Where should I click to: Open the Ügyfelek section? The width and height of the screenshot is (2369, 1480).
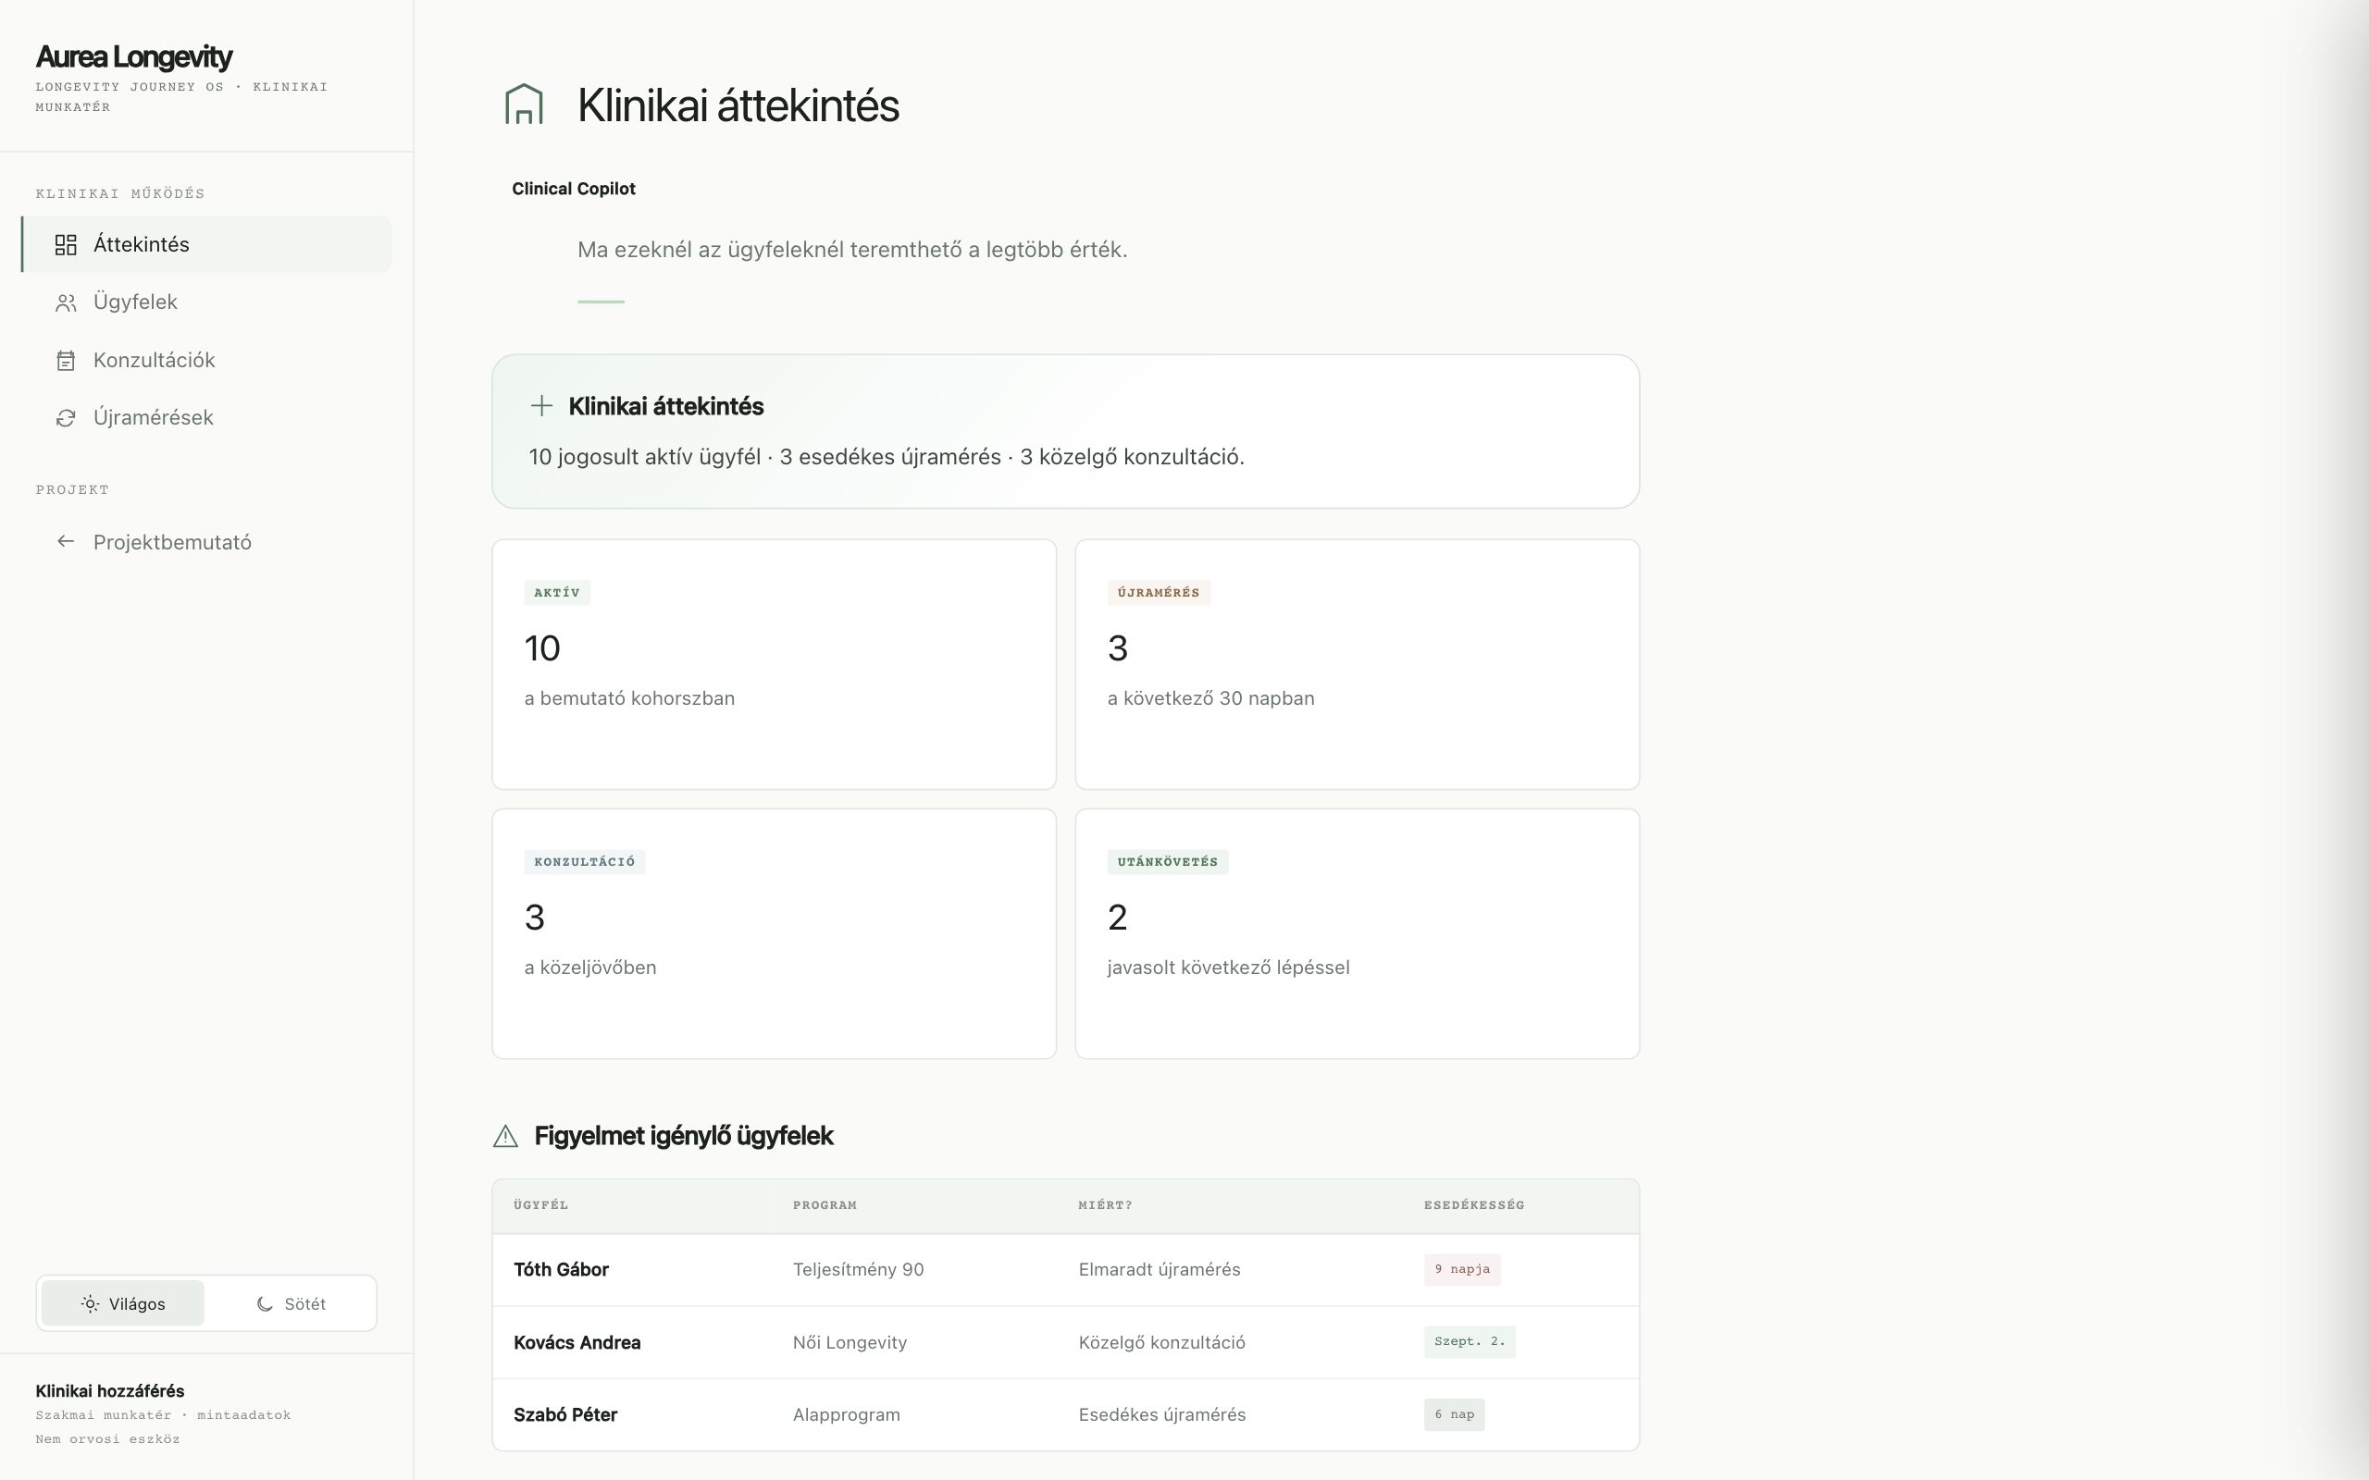(x=206, y=302)
